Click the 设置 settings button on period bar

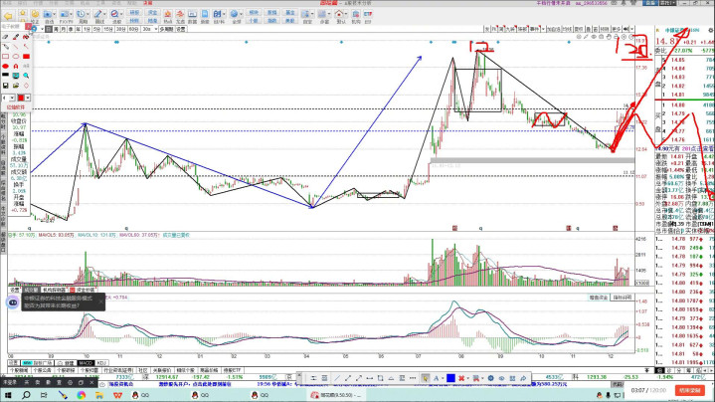(x=182, y=30)
